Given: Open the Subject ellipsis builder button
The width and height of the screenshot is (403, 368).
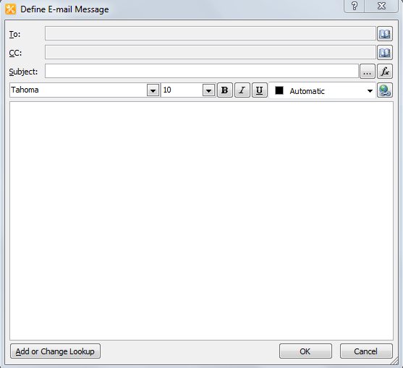Looking at the screenshot, I should coord(367,71).
